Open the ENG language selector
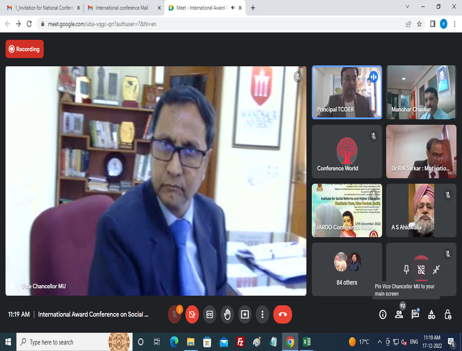This screenshot has width=462, height=351. (414, 342)
